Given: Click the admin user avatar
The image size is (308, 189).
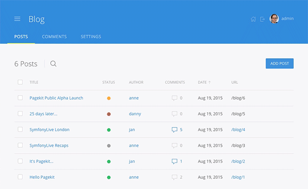Looking at the screenshot, I should (x=274, y=19).
